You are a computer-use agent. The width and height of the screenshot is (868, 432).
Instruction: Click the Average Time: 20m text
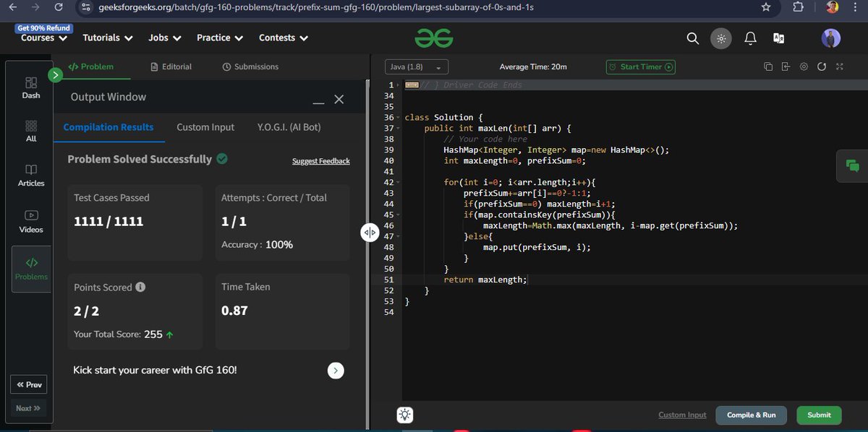pyautogui.click(x=533, y=66)
